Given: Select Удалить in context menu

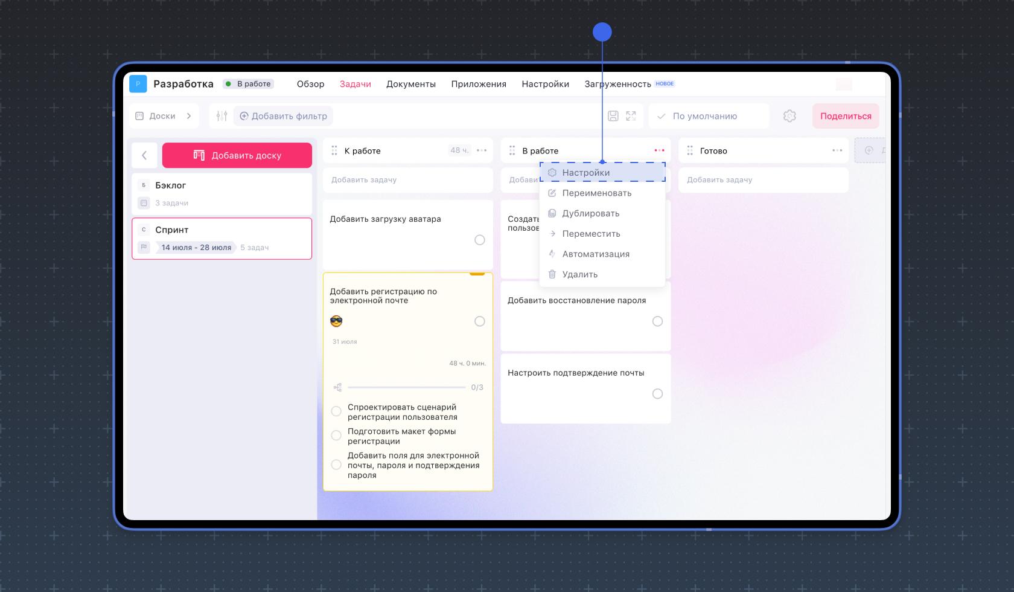Looking at the screenshot, I should click(x=602, y=274).
